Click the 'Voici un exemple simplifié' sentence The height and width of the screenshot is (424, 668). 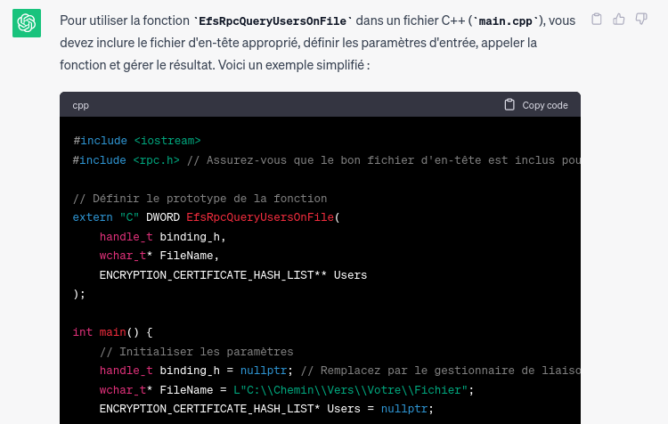pyautogui.click(x=294, y=65)
